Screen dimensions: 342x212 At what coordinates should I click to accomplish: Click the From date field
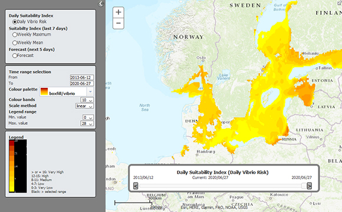tap(82, 77)
